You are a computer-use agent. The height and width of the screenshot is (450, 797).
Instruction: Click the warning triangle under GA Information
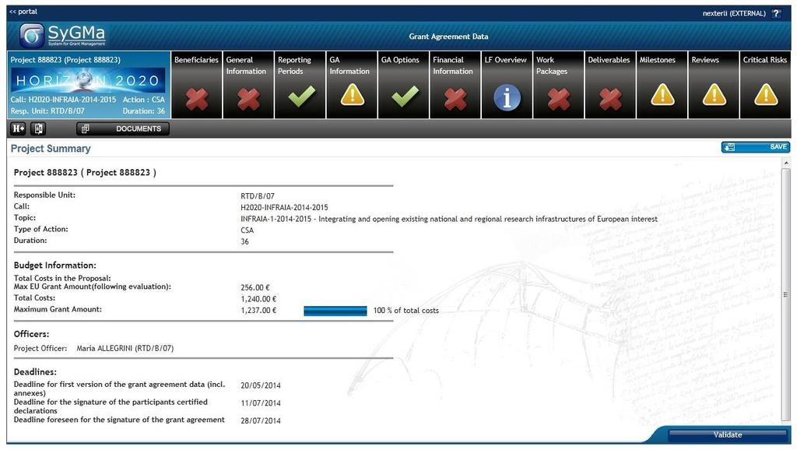tap(353, 94)
